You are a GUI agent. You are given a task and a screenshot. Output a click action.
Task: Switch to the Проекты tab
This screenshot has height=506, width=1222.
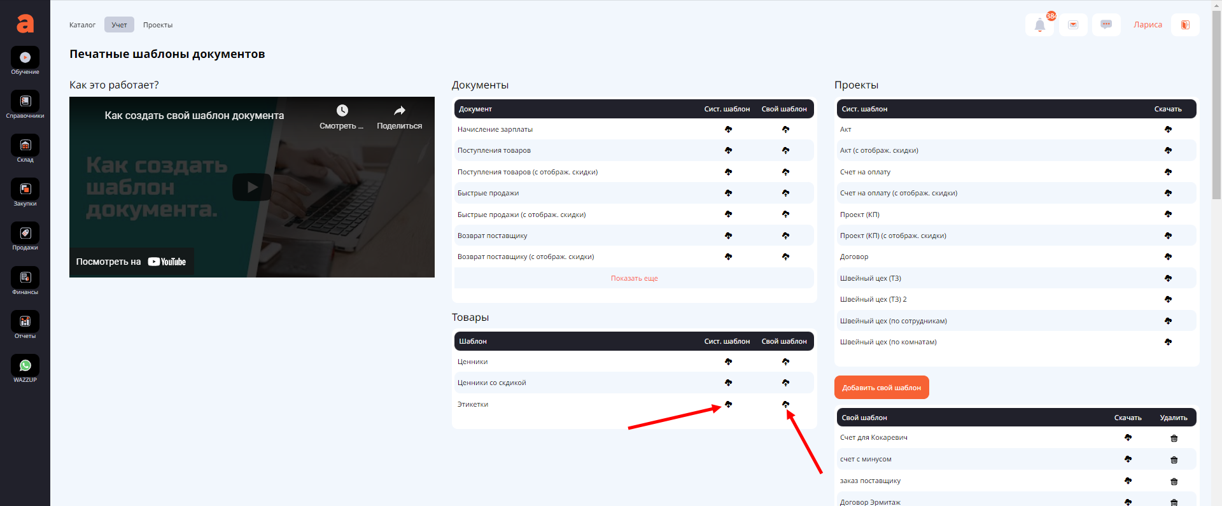[x=158, y=25]
